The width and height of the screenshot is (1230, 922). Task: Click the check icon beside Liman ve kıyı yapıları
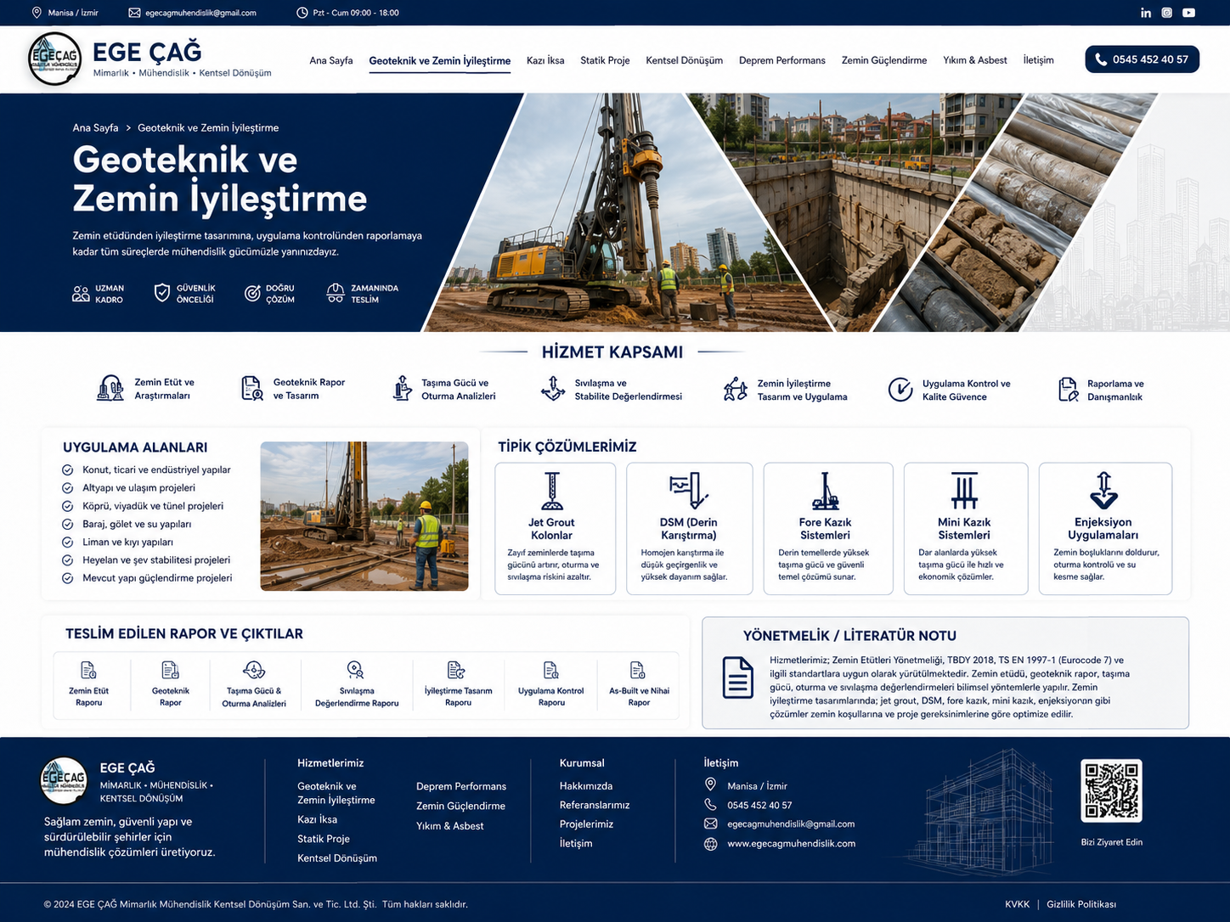[x=67, y=542]
